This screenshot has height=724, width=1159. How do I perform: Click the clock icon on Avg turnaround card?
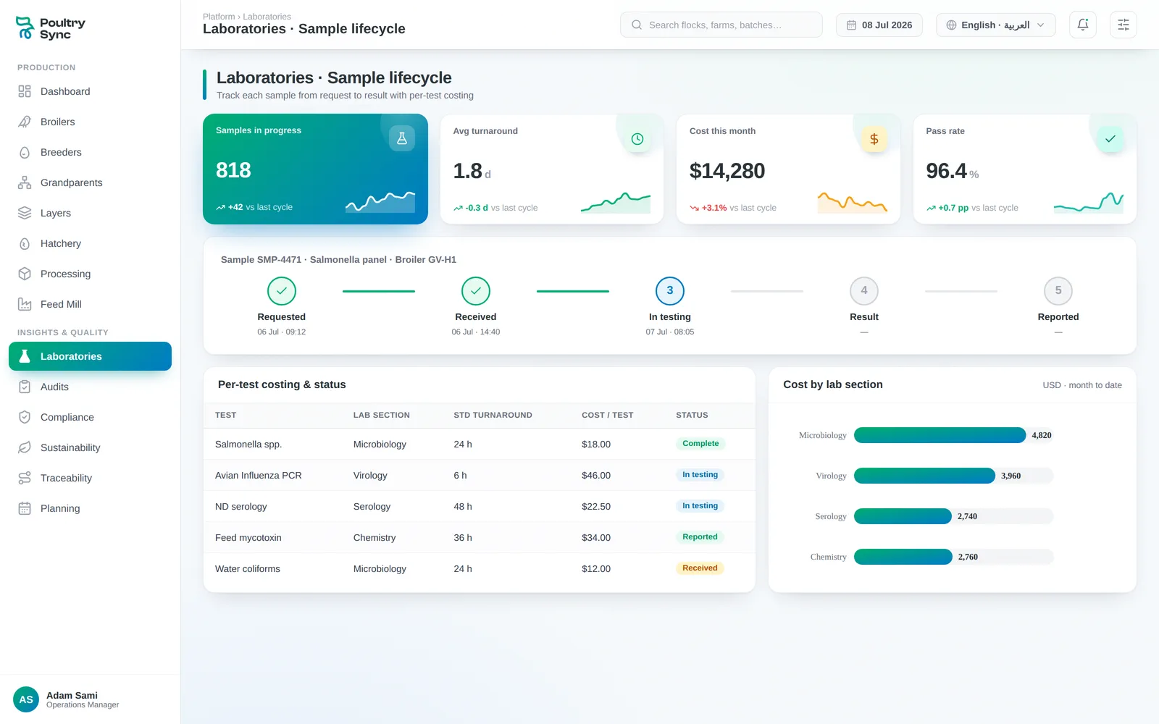pos(637,139)
